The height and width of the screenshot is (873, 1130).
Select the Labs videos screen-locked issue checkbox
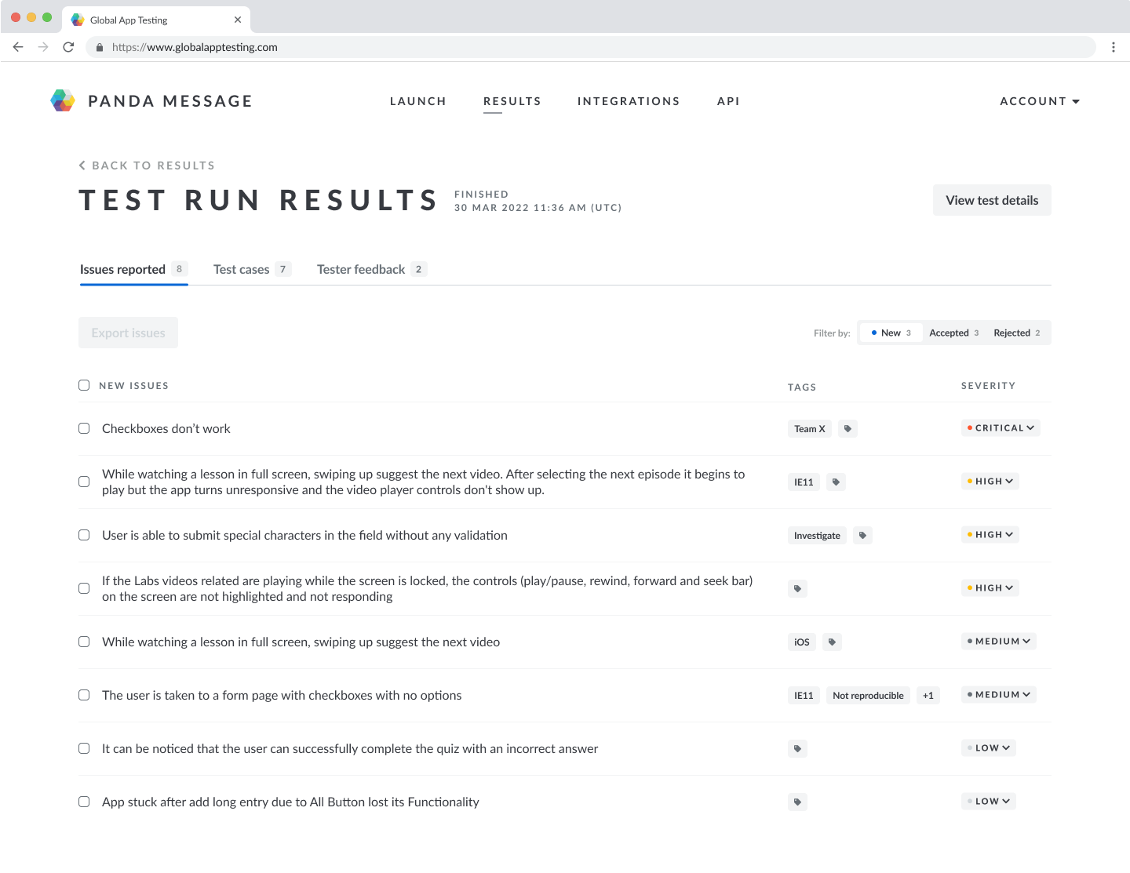tap(84, 588)
